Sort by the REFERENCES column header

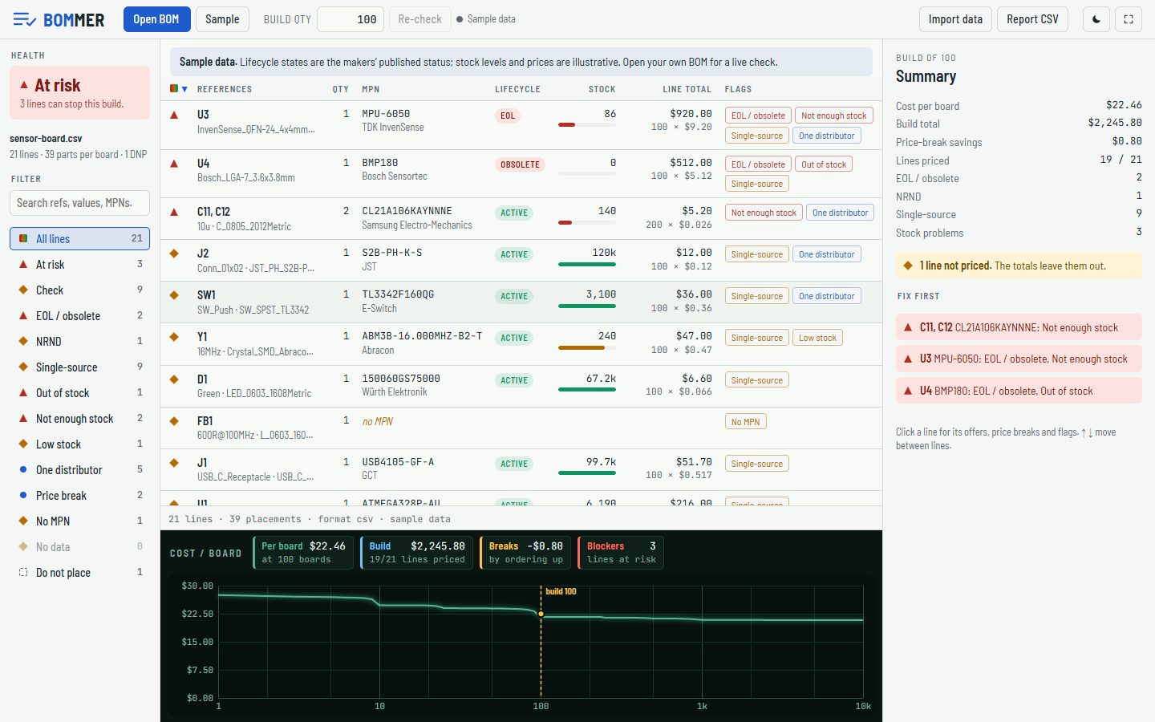tap(225, 89)
